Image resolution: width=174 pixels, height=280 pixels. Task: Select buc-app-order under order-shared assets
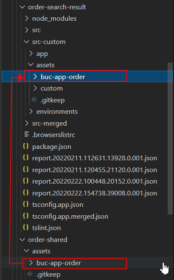pyautogui.click(x=59, y=263)
